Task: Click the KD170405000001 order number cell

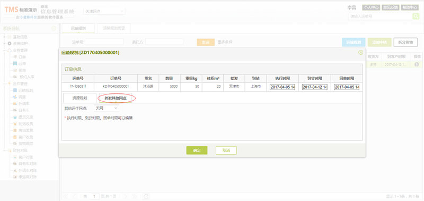Action: tap(116, 87)
